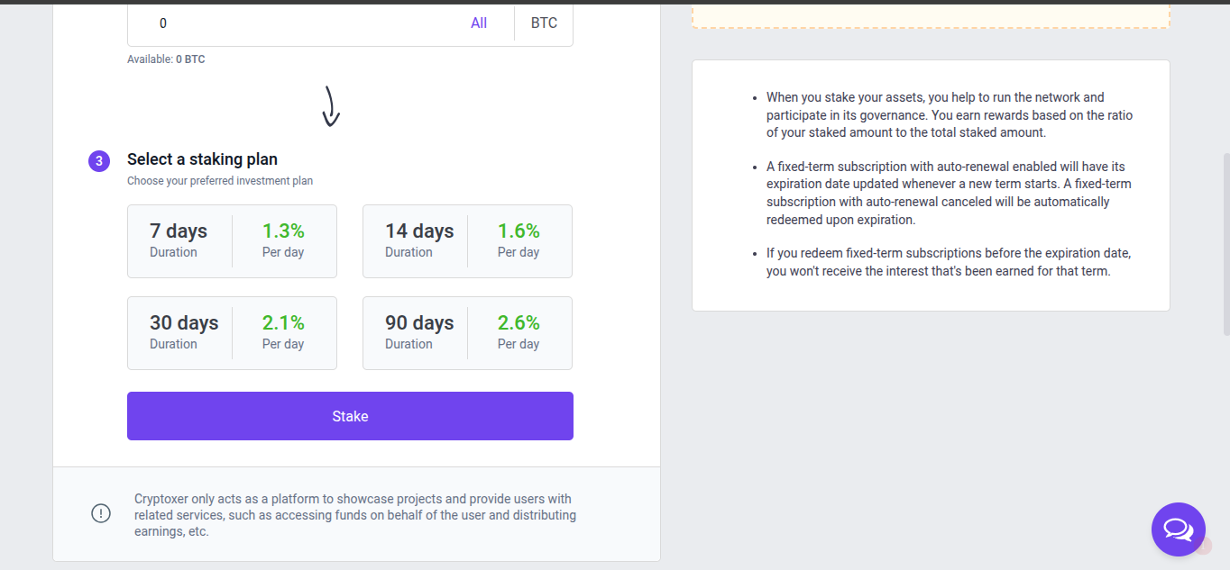Select the 7 days staking plan
1230x570 pixels.
232,241
